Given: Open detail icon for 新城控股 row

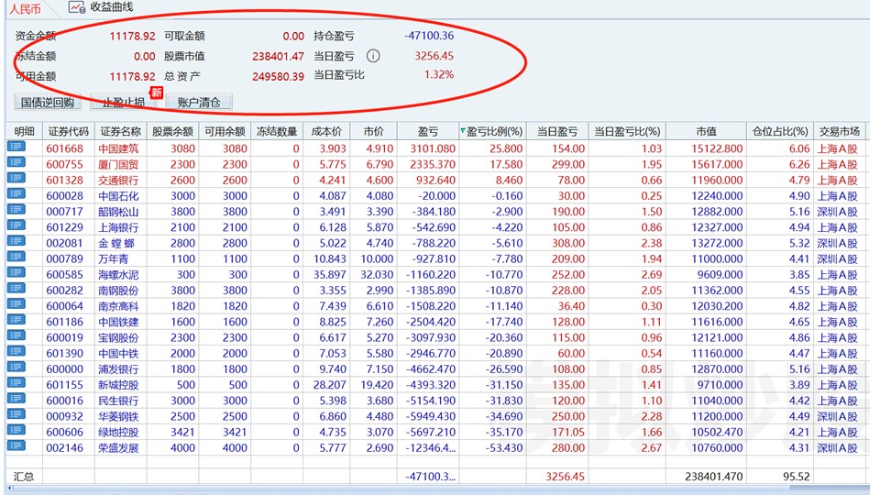Looking at the screenshot, I should pyautogui.click(x=16, y=383).
